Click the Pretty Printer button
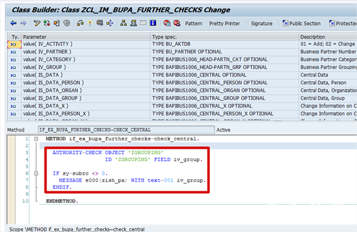Viewport: 357px width, 232px height. tap(224, 23)
